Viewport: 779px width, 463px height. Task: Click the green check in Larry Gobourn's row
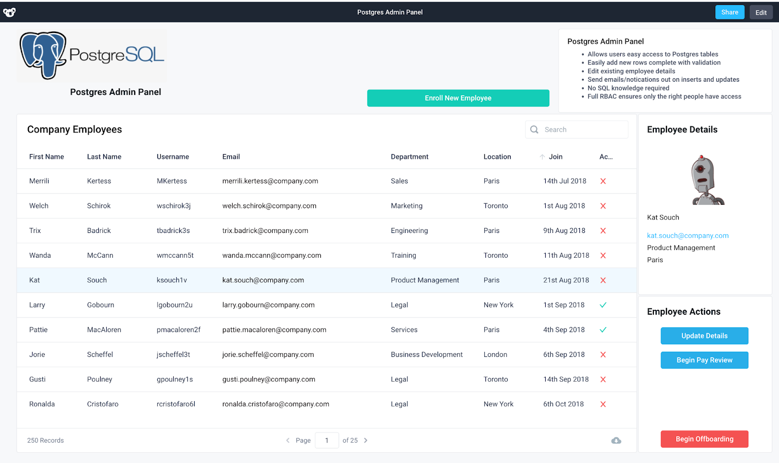coord(603,305)
